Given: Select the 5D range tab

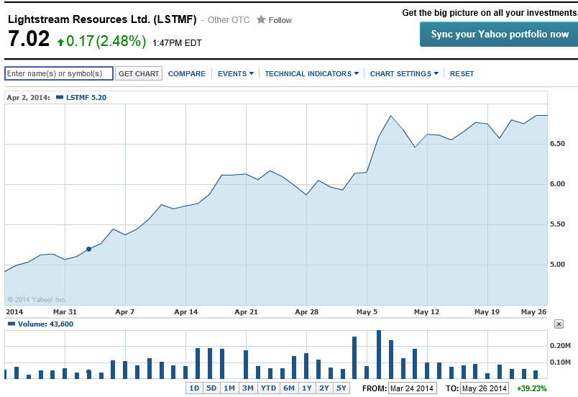Looking at the screenshot, I should point(211,388).
